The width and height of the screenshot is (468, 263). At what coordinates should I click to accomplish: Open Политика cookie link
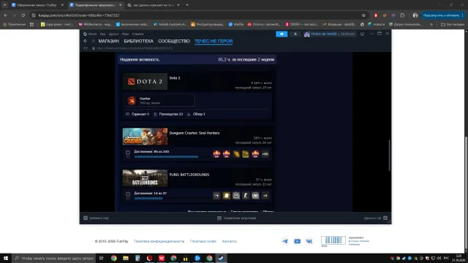pyautogui.click(x=203, y=241)
